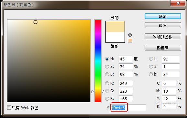Select the H hue radio button
Screen dimensions: 187x118
coord(107,59)
